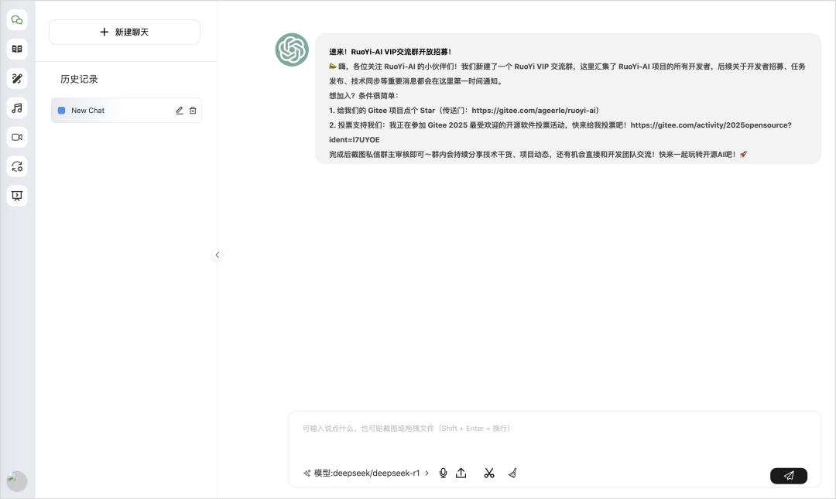Click the upload file icon

point(461,473)
